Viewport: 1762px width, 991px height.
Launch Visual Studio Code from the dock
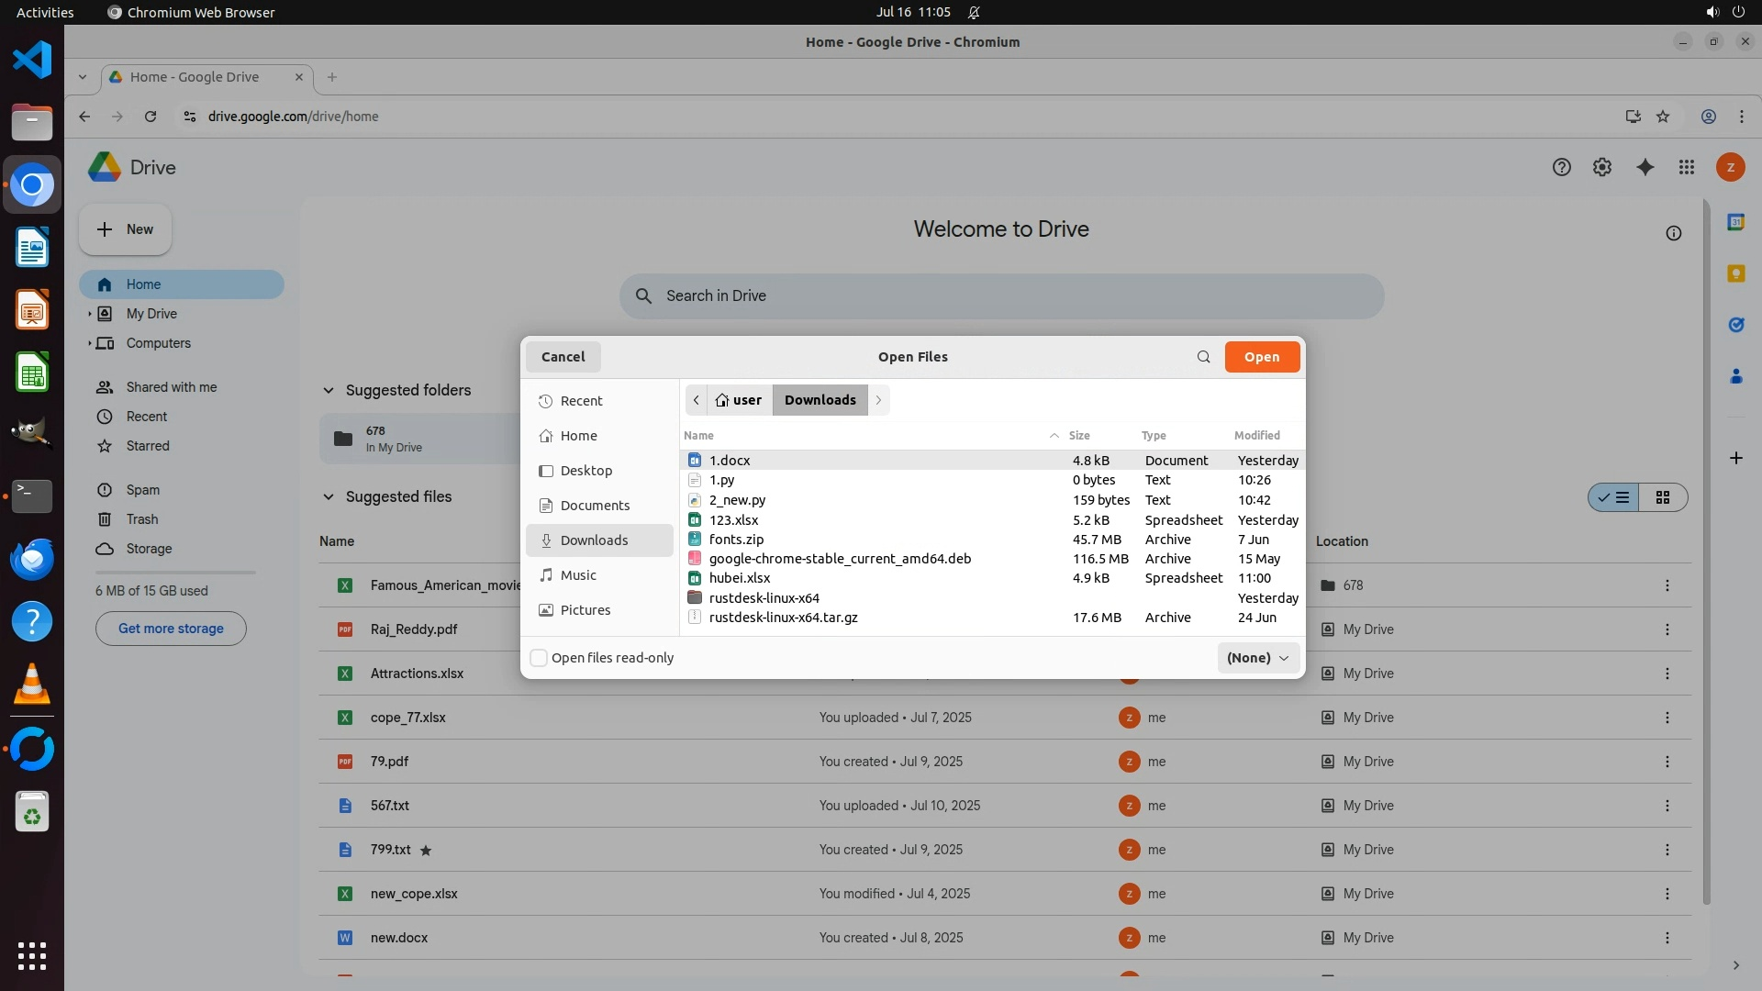pyautogui.click(x=32, y=60)
